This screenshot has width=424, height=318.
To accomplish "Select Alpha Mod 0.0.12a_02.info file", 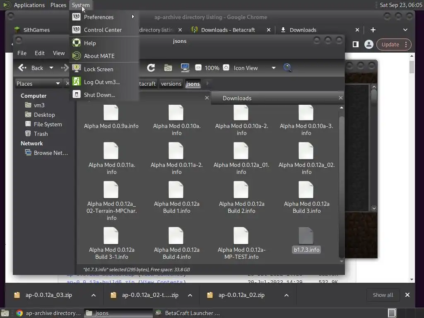I will tap(306, 159).
